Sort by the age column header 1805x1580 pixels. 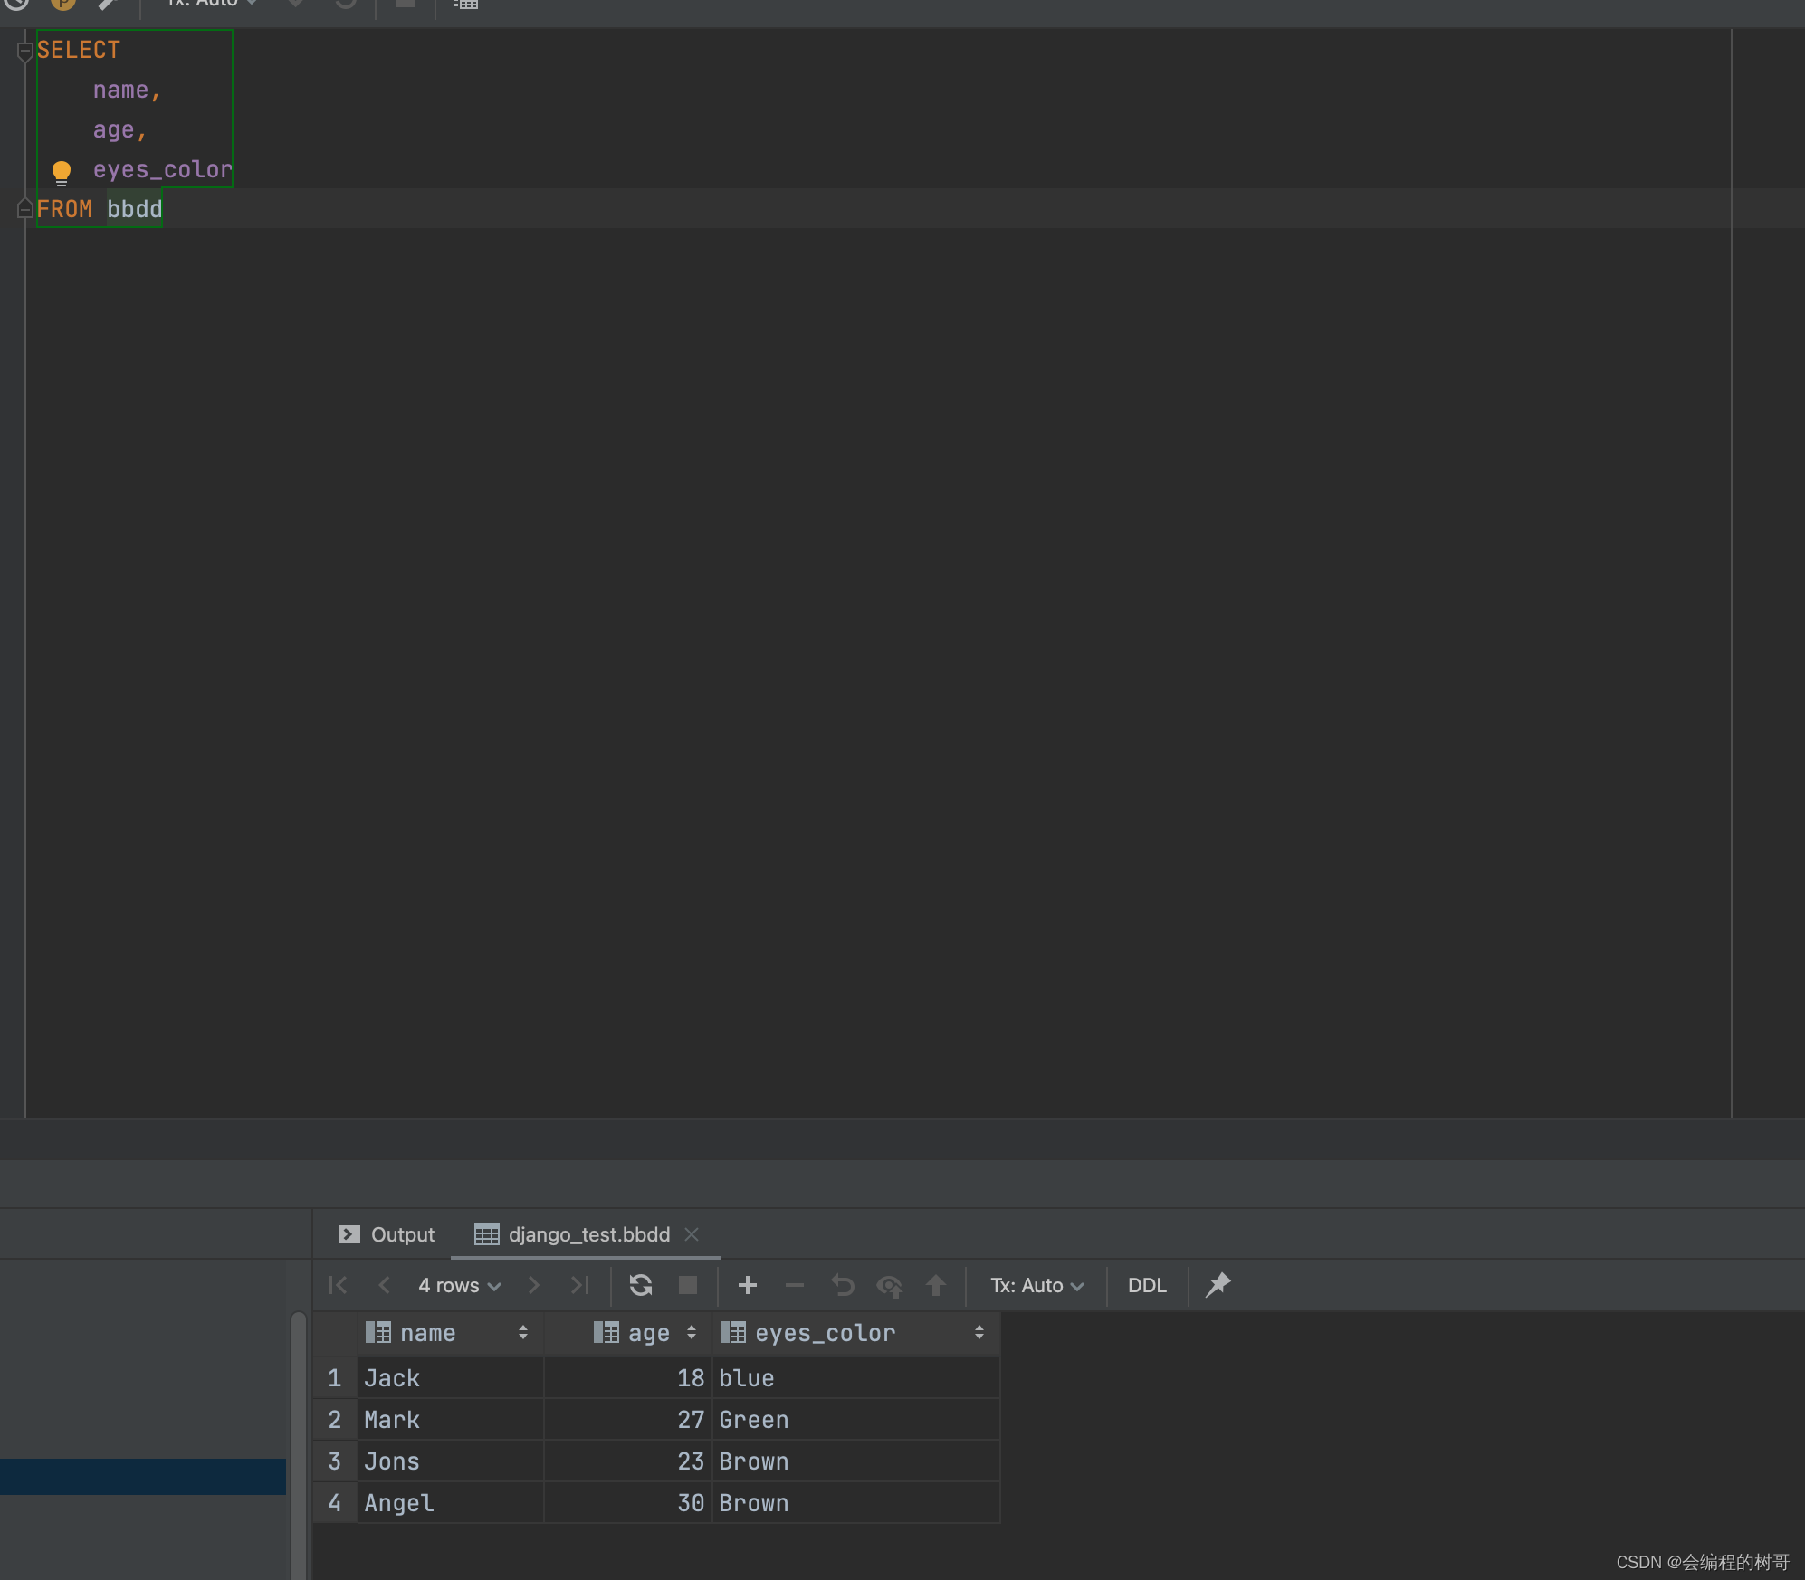point(628,1333)
